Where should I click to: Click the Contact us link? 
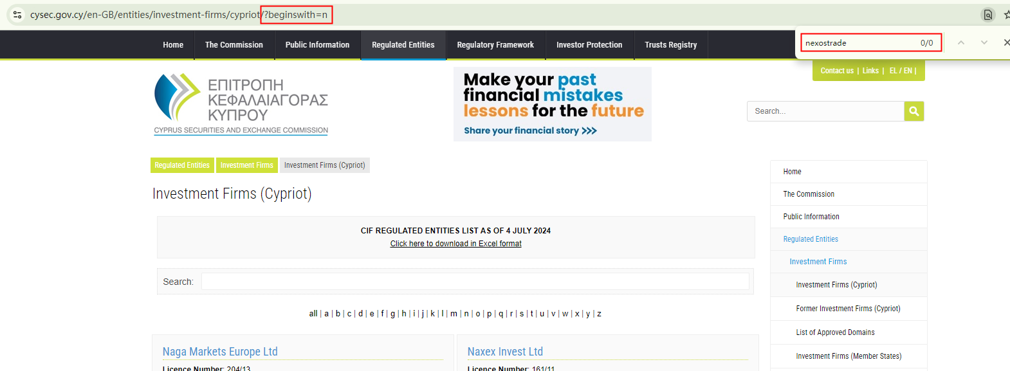(837, 71)
